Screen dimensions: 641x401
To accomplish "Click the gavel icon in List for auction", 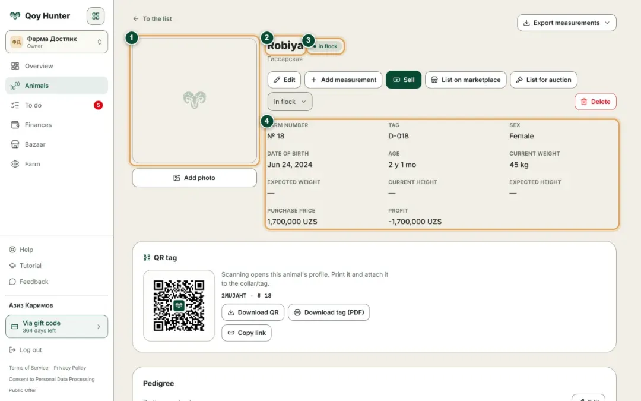I will click(519, 80).
